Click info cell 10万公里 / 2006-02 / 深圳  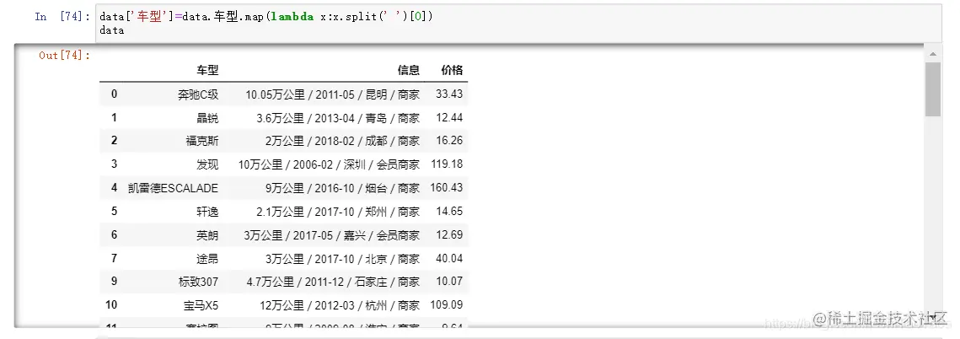329,164
